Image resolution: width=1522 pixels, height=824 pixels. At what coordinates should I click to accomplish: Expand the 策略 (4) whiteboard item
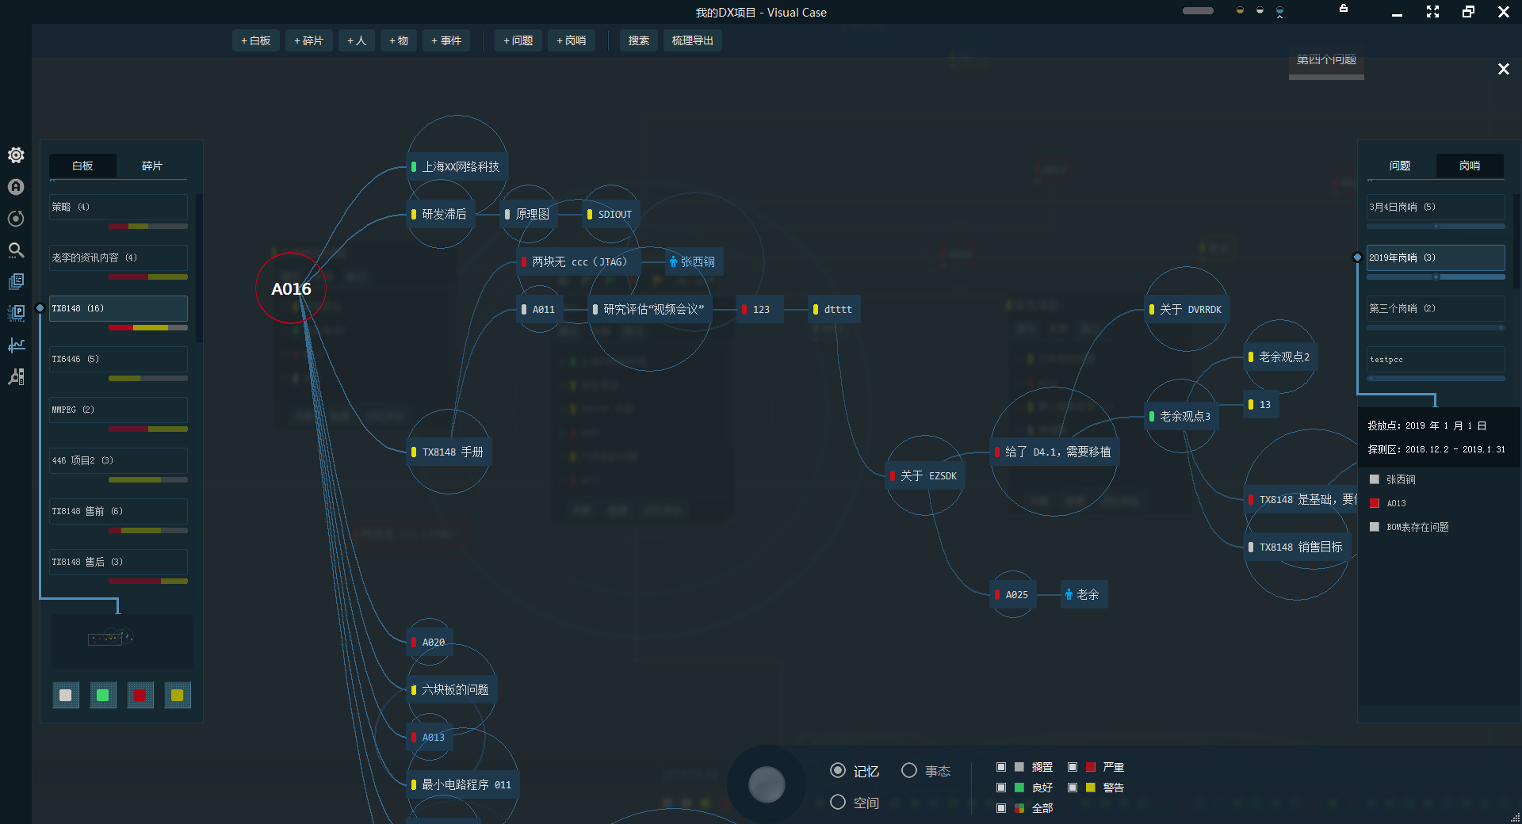[118, 207]
